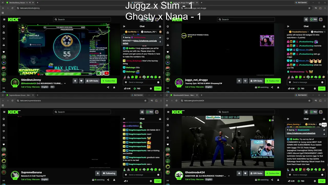Open chat settings gear in Ghostmode424's chat
The width and height of the screenshot is (328, 185).
(315, 181)
